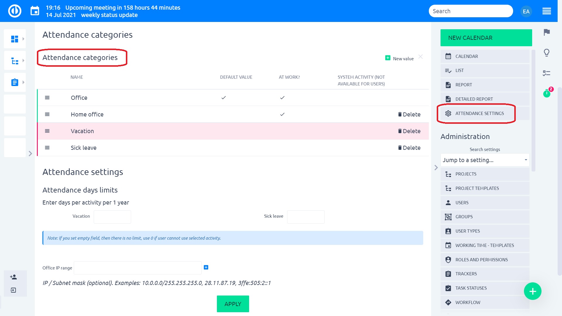Delete the Vacation category
The image size is (562, 316).
(409, 131)
